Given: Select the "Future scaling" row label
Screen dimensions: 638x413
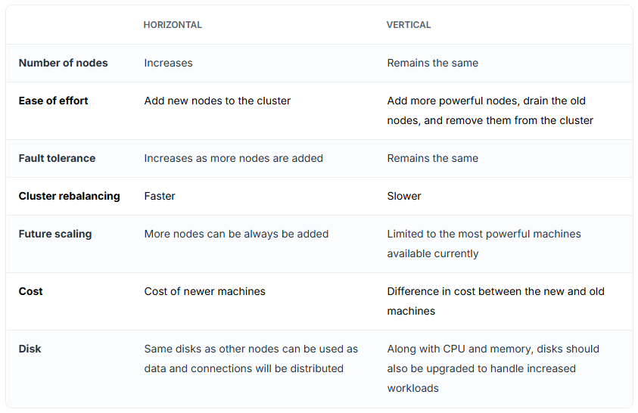Looking at the screenshot, I should click(55, 234).
